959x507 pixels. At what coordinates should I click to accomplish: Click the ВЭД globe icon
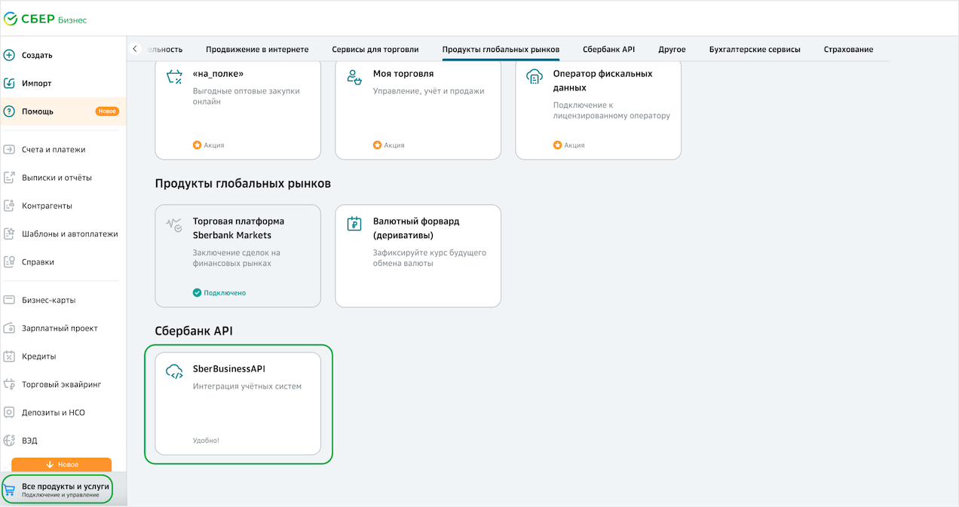(9, 441)
